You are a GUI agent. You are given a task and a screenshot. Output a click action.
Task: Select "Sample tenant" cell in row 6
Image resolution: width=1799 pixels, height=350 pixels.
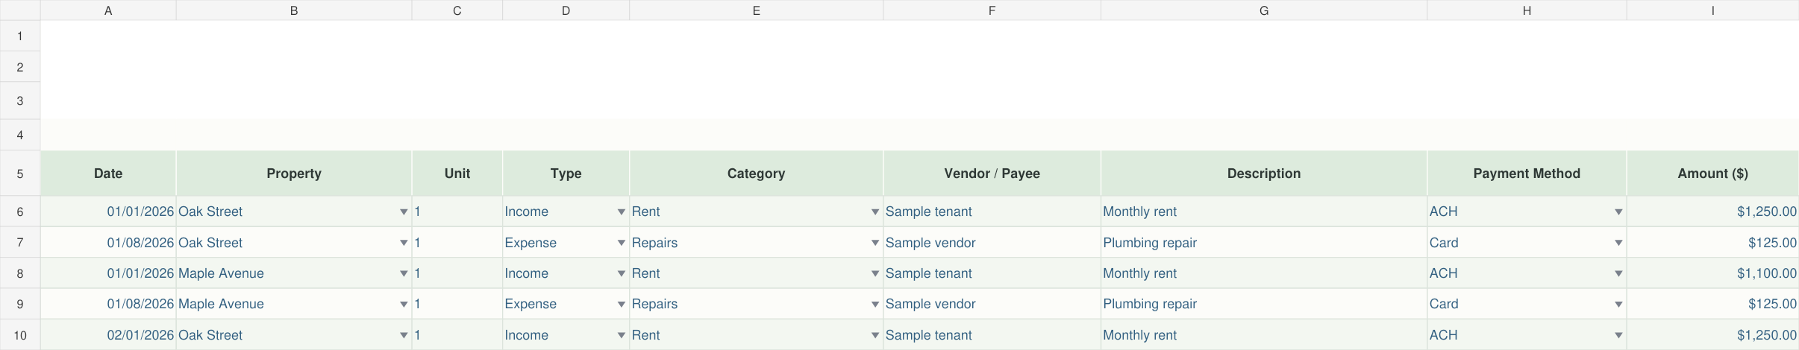(x=992, y=211)
